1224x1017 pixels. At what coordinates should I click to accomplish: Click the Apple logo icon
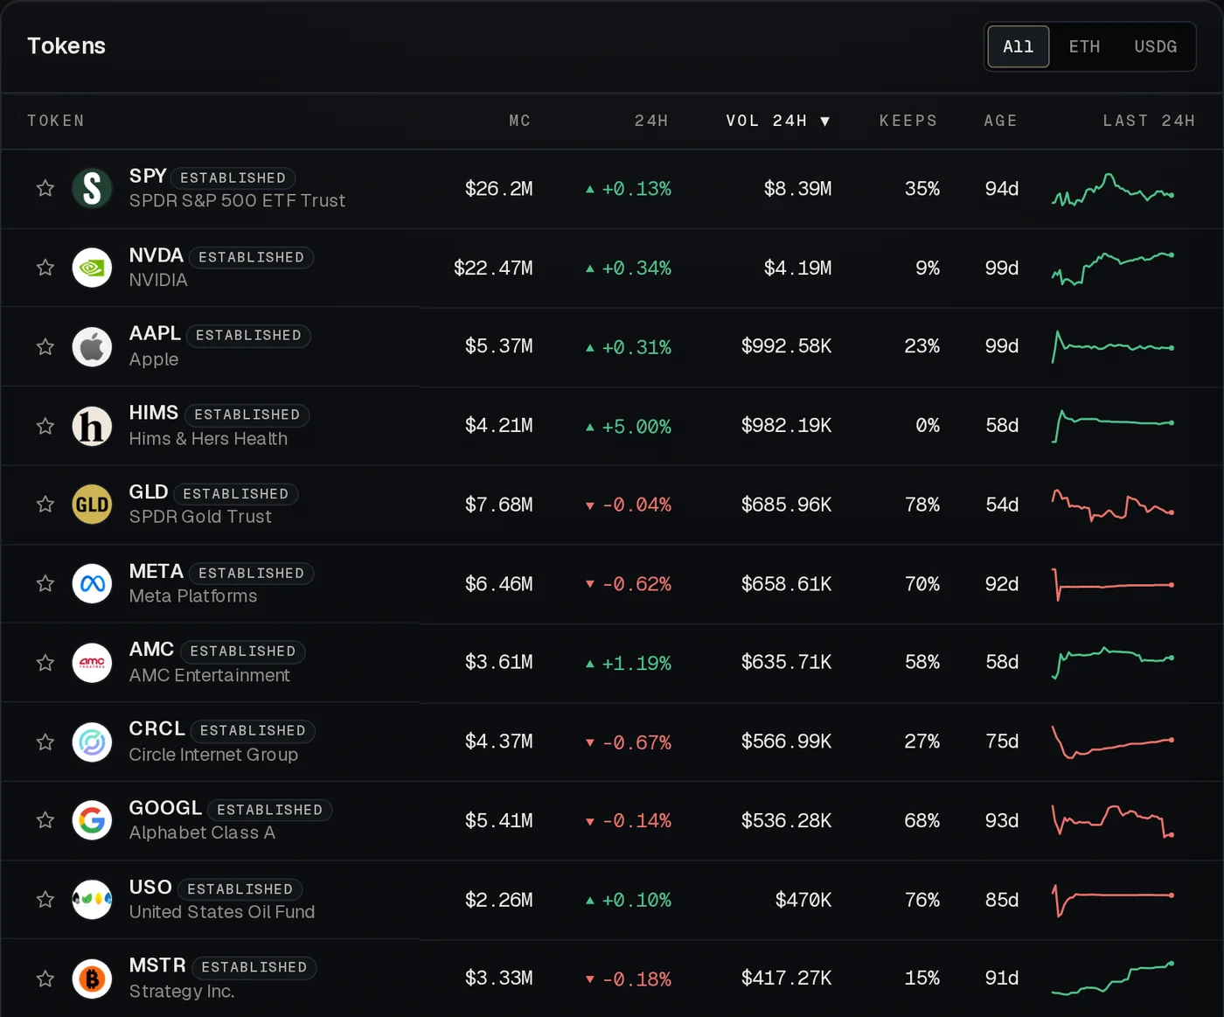click(x=92, y=346)
